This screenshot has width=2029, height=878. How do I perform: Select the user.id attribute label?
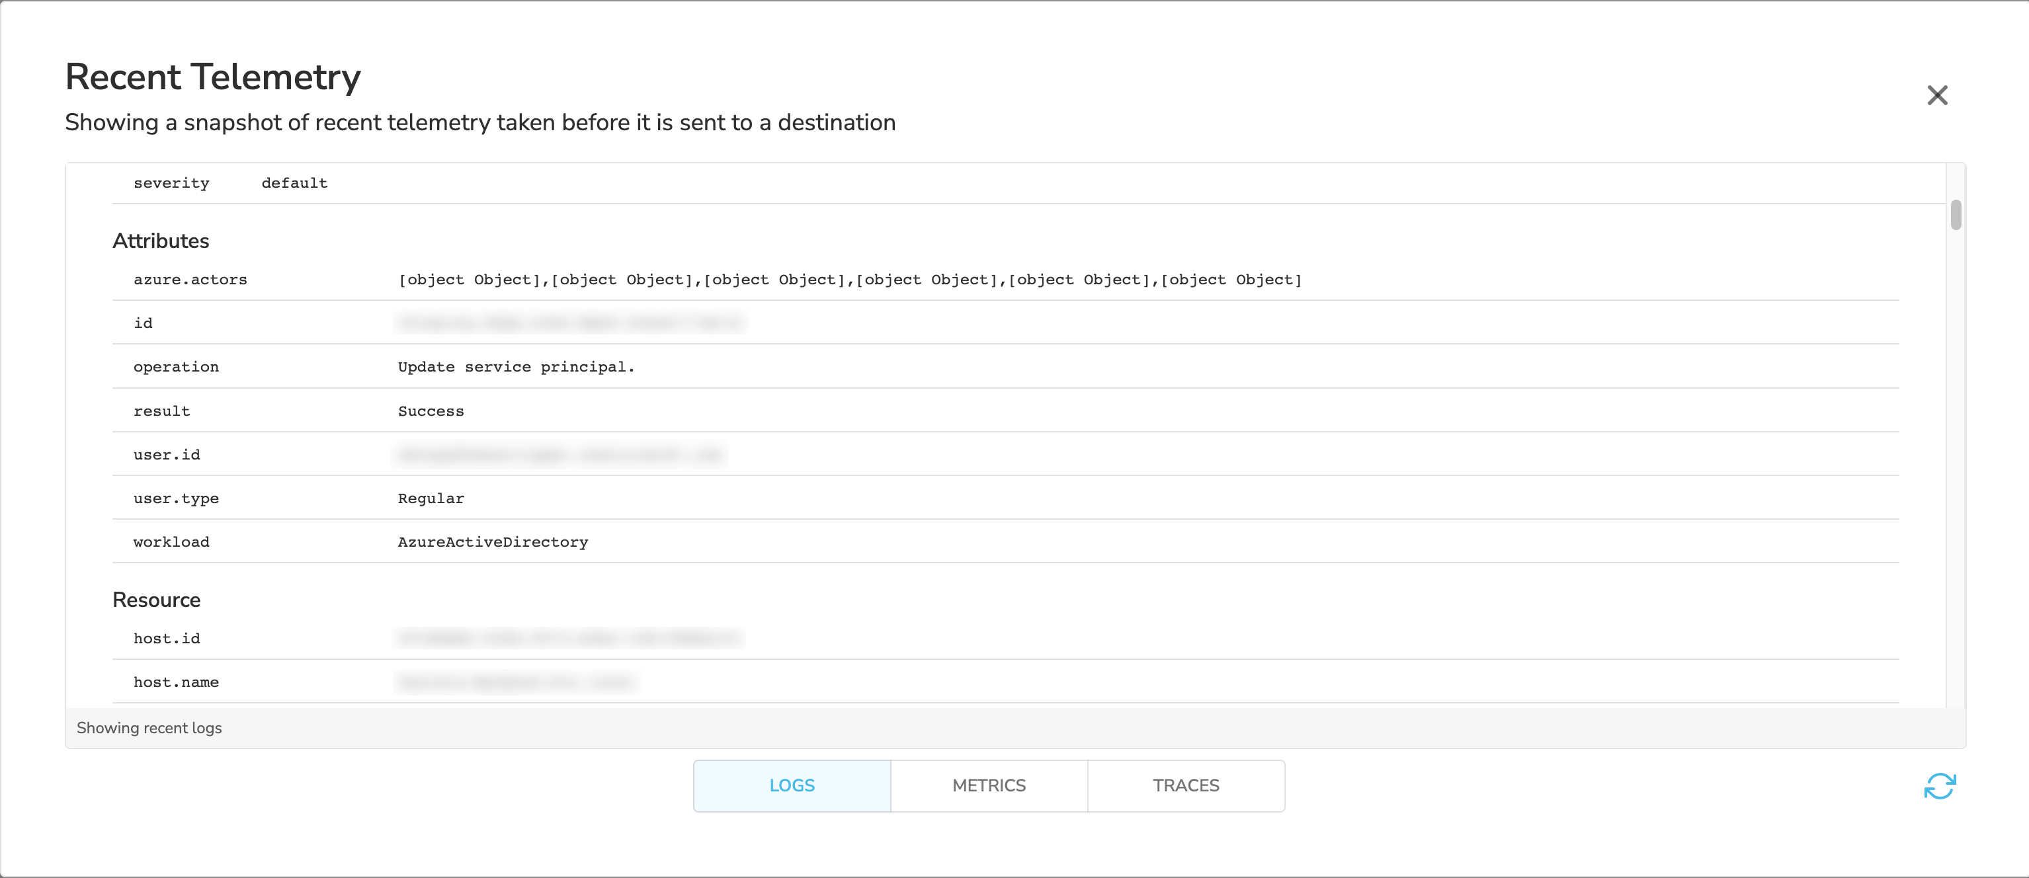(166, 455)
